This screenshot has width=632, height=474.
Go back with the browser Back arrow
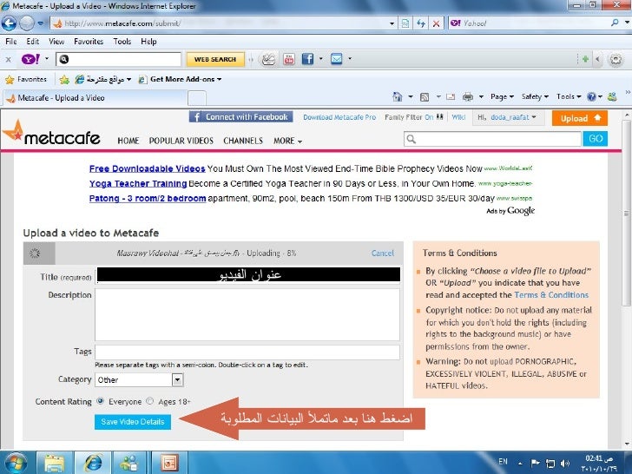(x=9, y=23)
